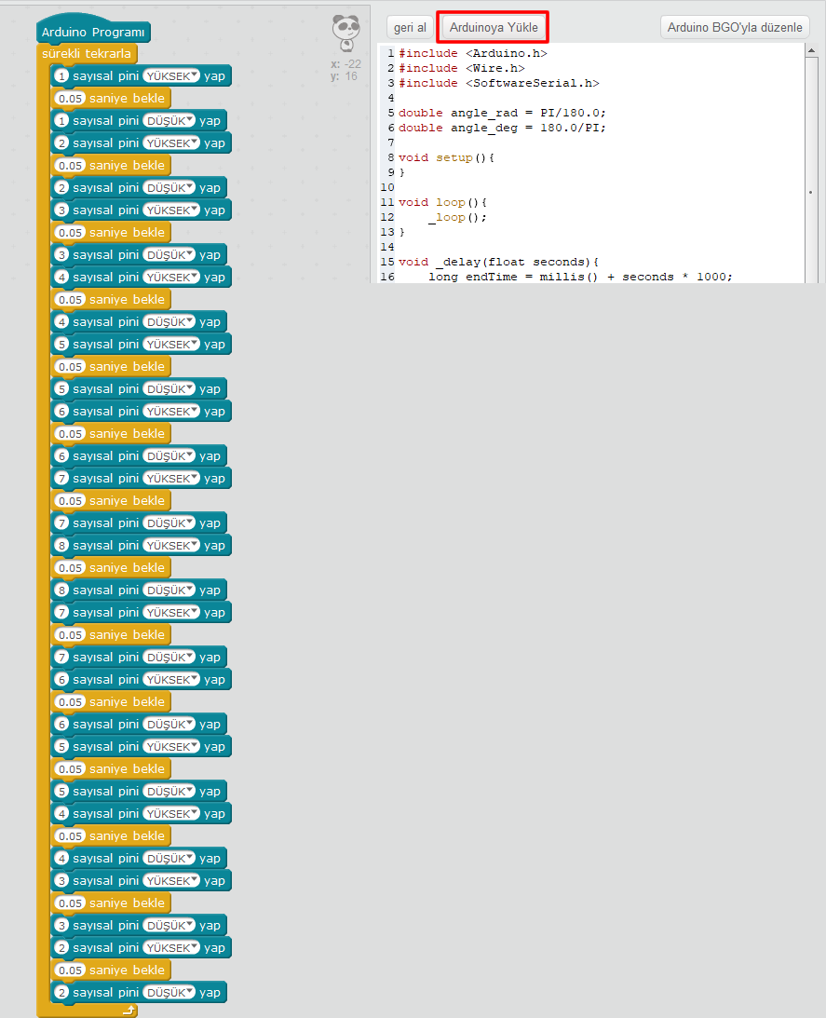Viewport: 826px width, 1018px height.
Task: Click code line '#include <SoftwareSerial.h>'
Action: point(499,83)
